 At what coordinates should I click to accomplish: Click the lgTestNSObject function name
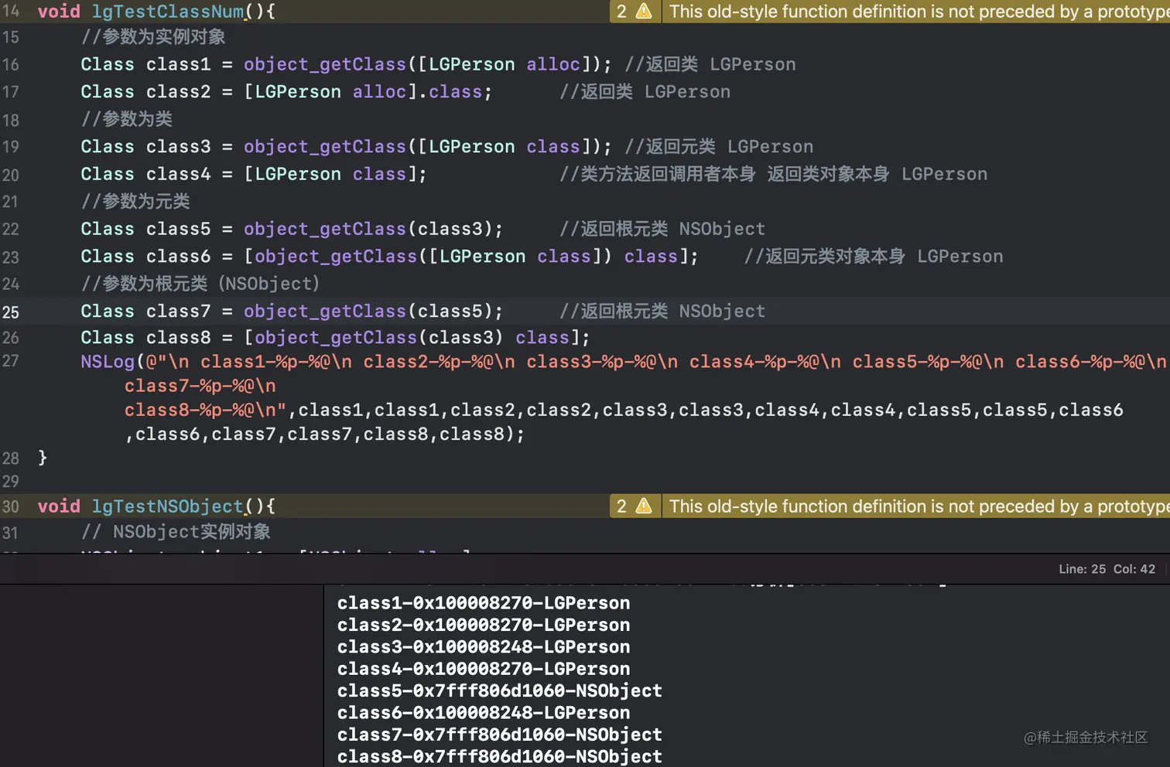coord(168,506)
